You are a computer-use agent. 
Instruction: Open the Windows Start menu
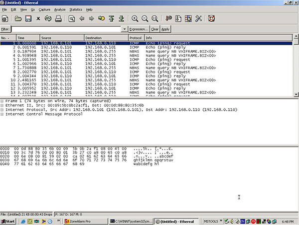point(8,222)
